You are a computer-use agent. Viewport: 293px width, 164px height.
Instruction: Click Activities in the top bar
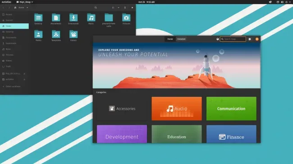point(7,2)
